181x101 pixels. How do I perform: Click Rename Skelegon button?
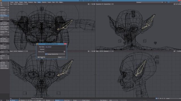[5, 29]
